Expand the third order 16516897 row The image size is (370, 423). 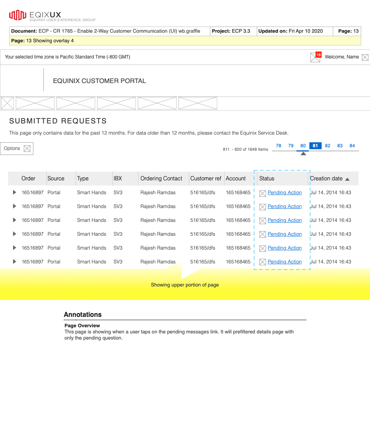15,220
